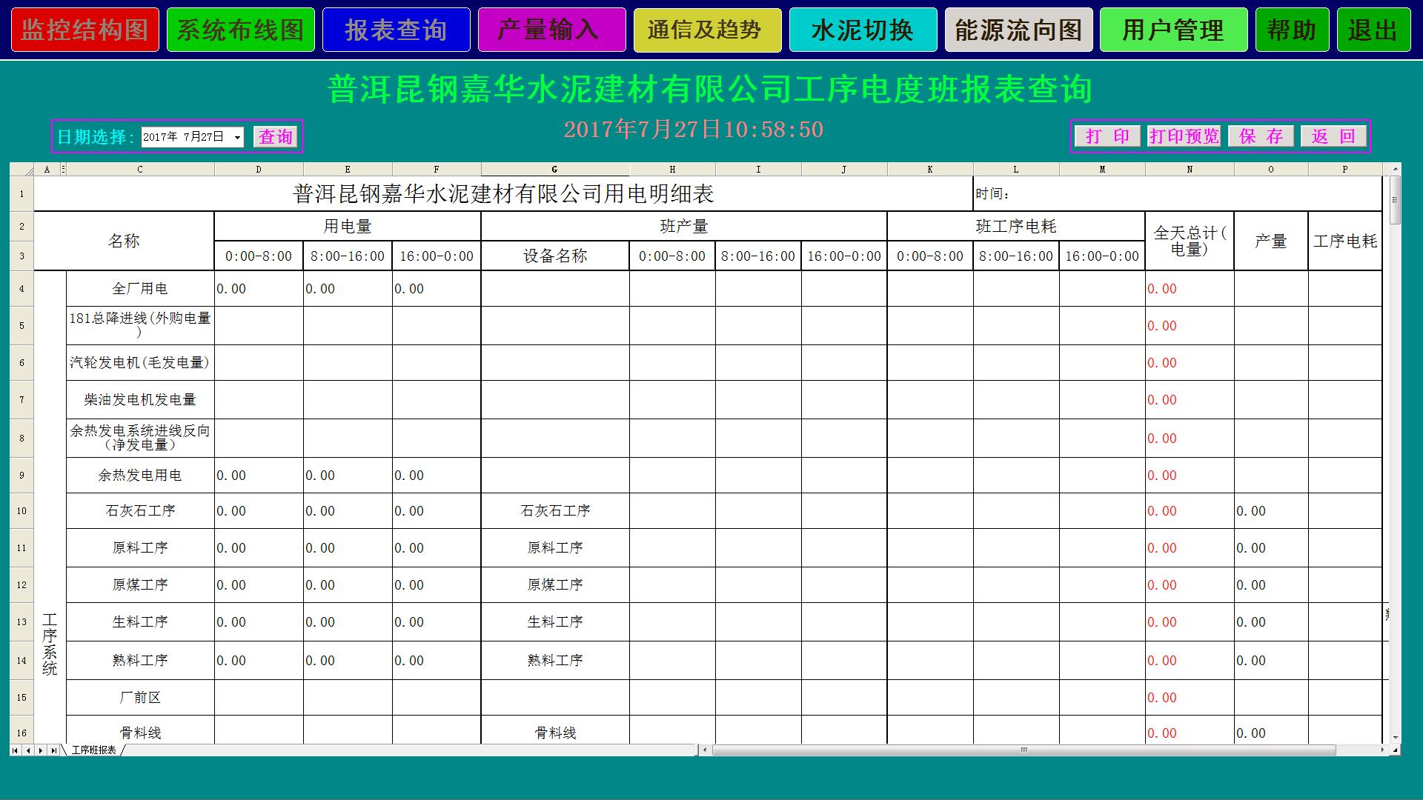The height and width of the screenshot is (800, 1423).
Task: Click 返回 button
Action: (x=1333, y=136)
